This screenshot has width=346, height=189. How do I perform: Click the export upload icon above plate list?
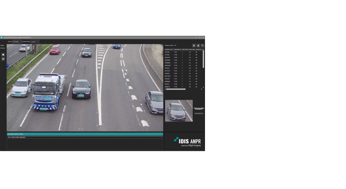[x=198, y=45]
